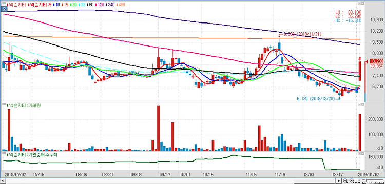The image size is (385, 184).
Task: Select the cyan '33' moving average legend
Action: coord(82,5)
